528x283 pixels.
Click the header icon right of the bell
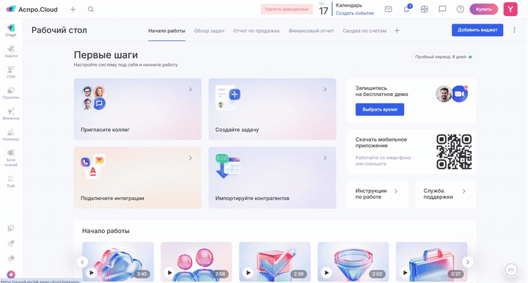click(425, 10)
